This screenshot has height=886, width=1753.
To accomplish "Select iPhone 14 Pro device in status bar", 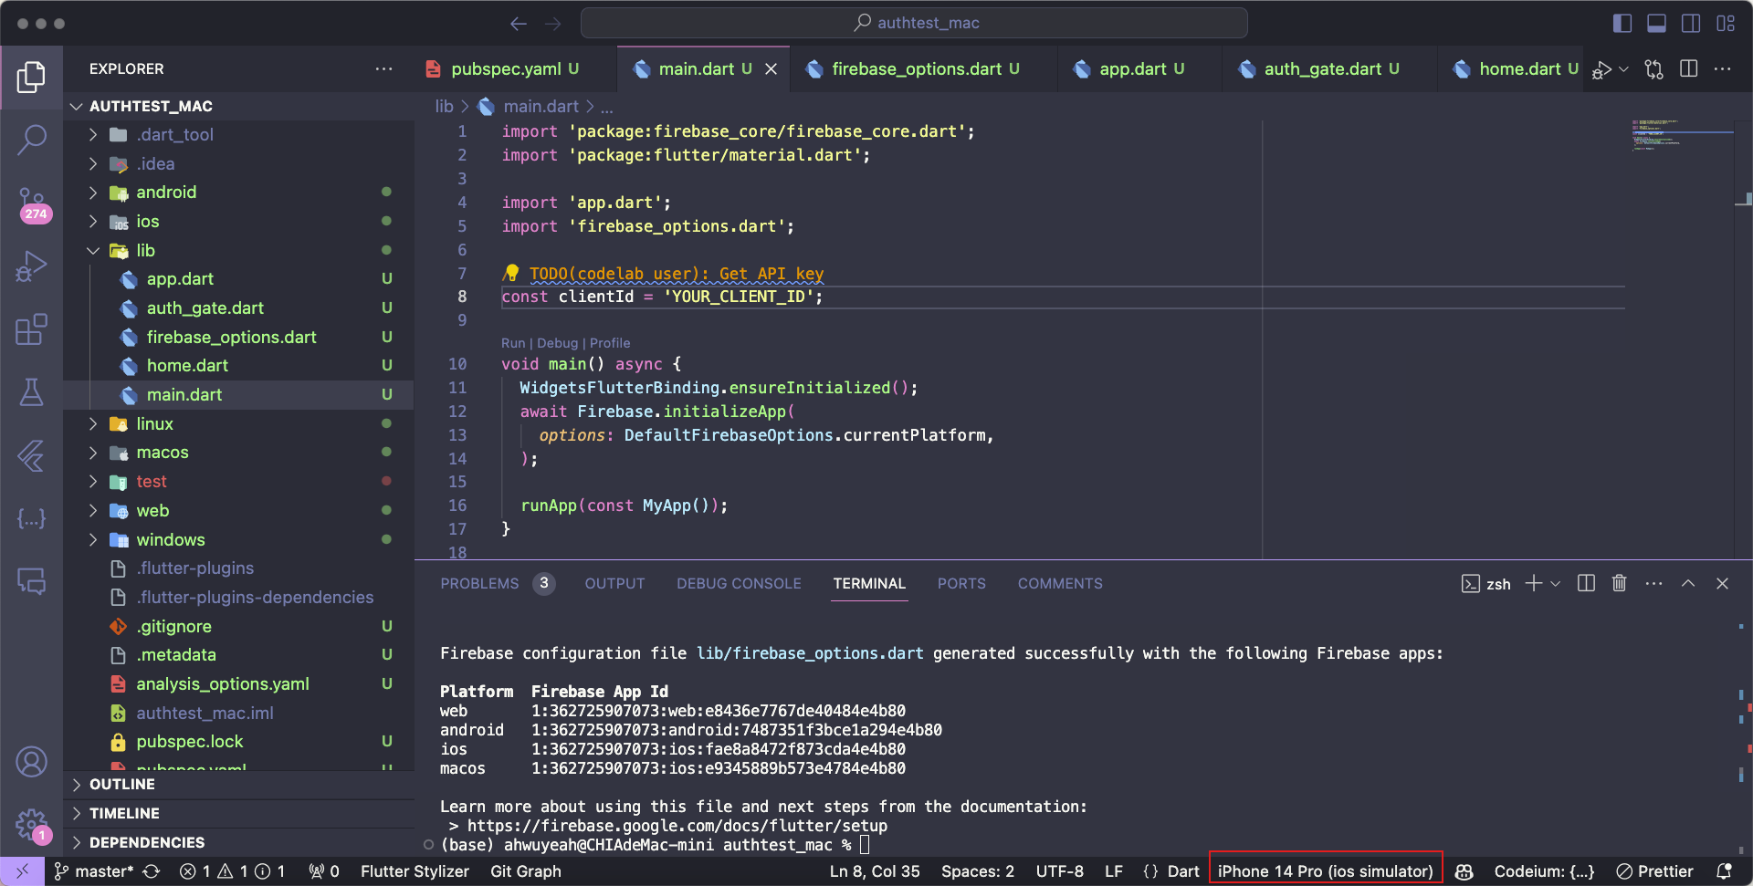I will 1325,870.
